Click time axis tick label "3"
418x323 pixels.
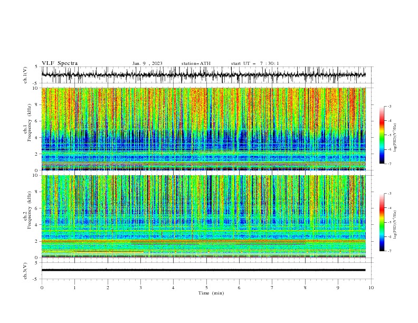click(x=140, y=288)
